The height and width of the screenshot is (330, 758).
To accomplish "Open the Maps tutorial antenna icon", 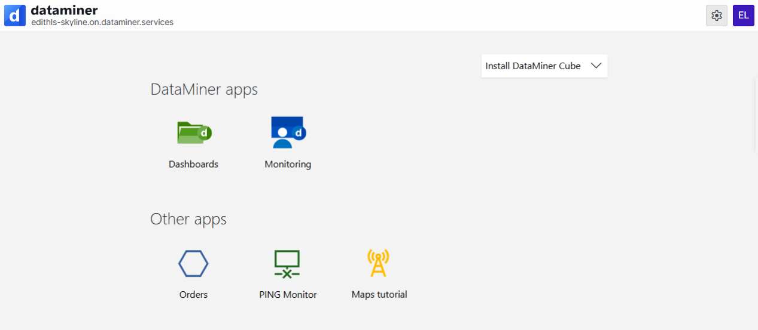I will coord(378,263).
